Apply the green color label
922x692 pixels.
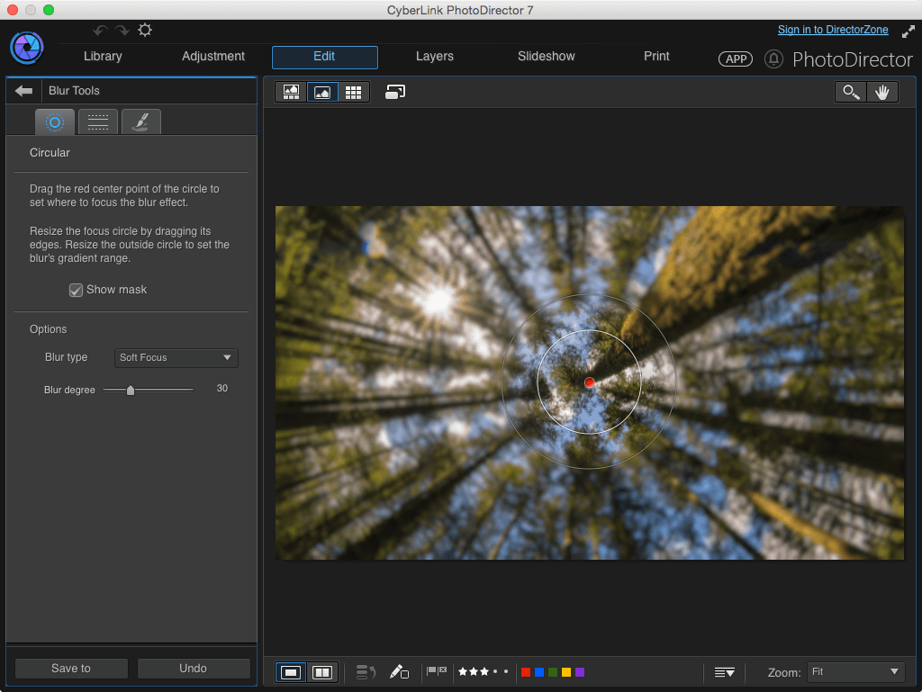pyautogui.click(x=553, y=672)
